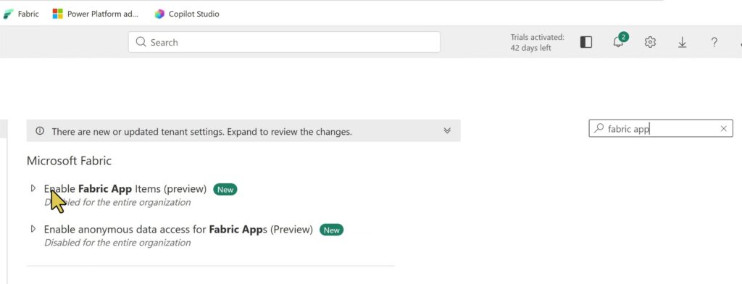Image resolution: width=742 pixels, height=284 pixels.
Task: Click the magnifier icon in Search box
Action: click(x=141, y=42)
